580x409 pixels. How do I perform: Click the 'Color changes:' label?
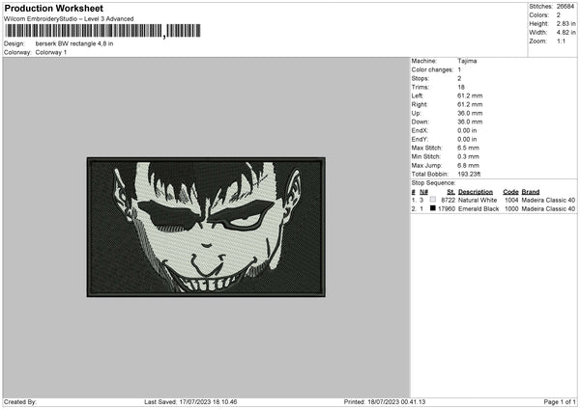pyautogui.click(x=432, y=69)
